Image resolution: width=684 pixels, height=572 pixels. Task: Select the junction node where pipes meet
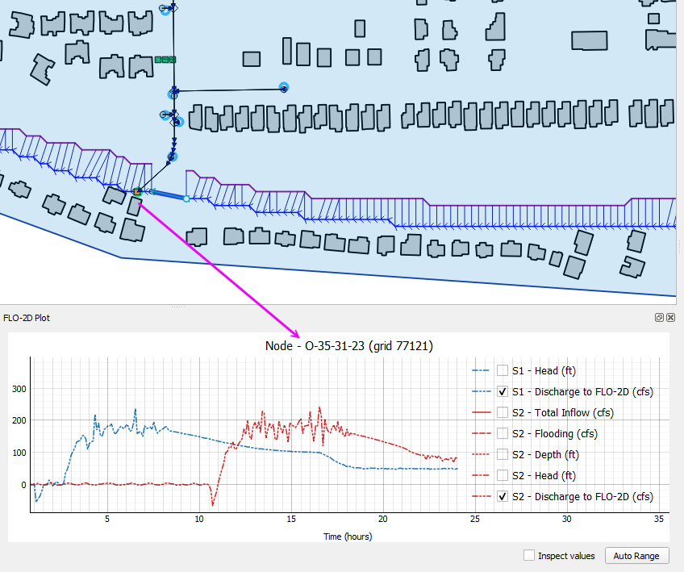173,93
